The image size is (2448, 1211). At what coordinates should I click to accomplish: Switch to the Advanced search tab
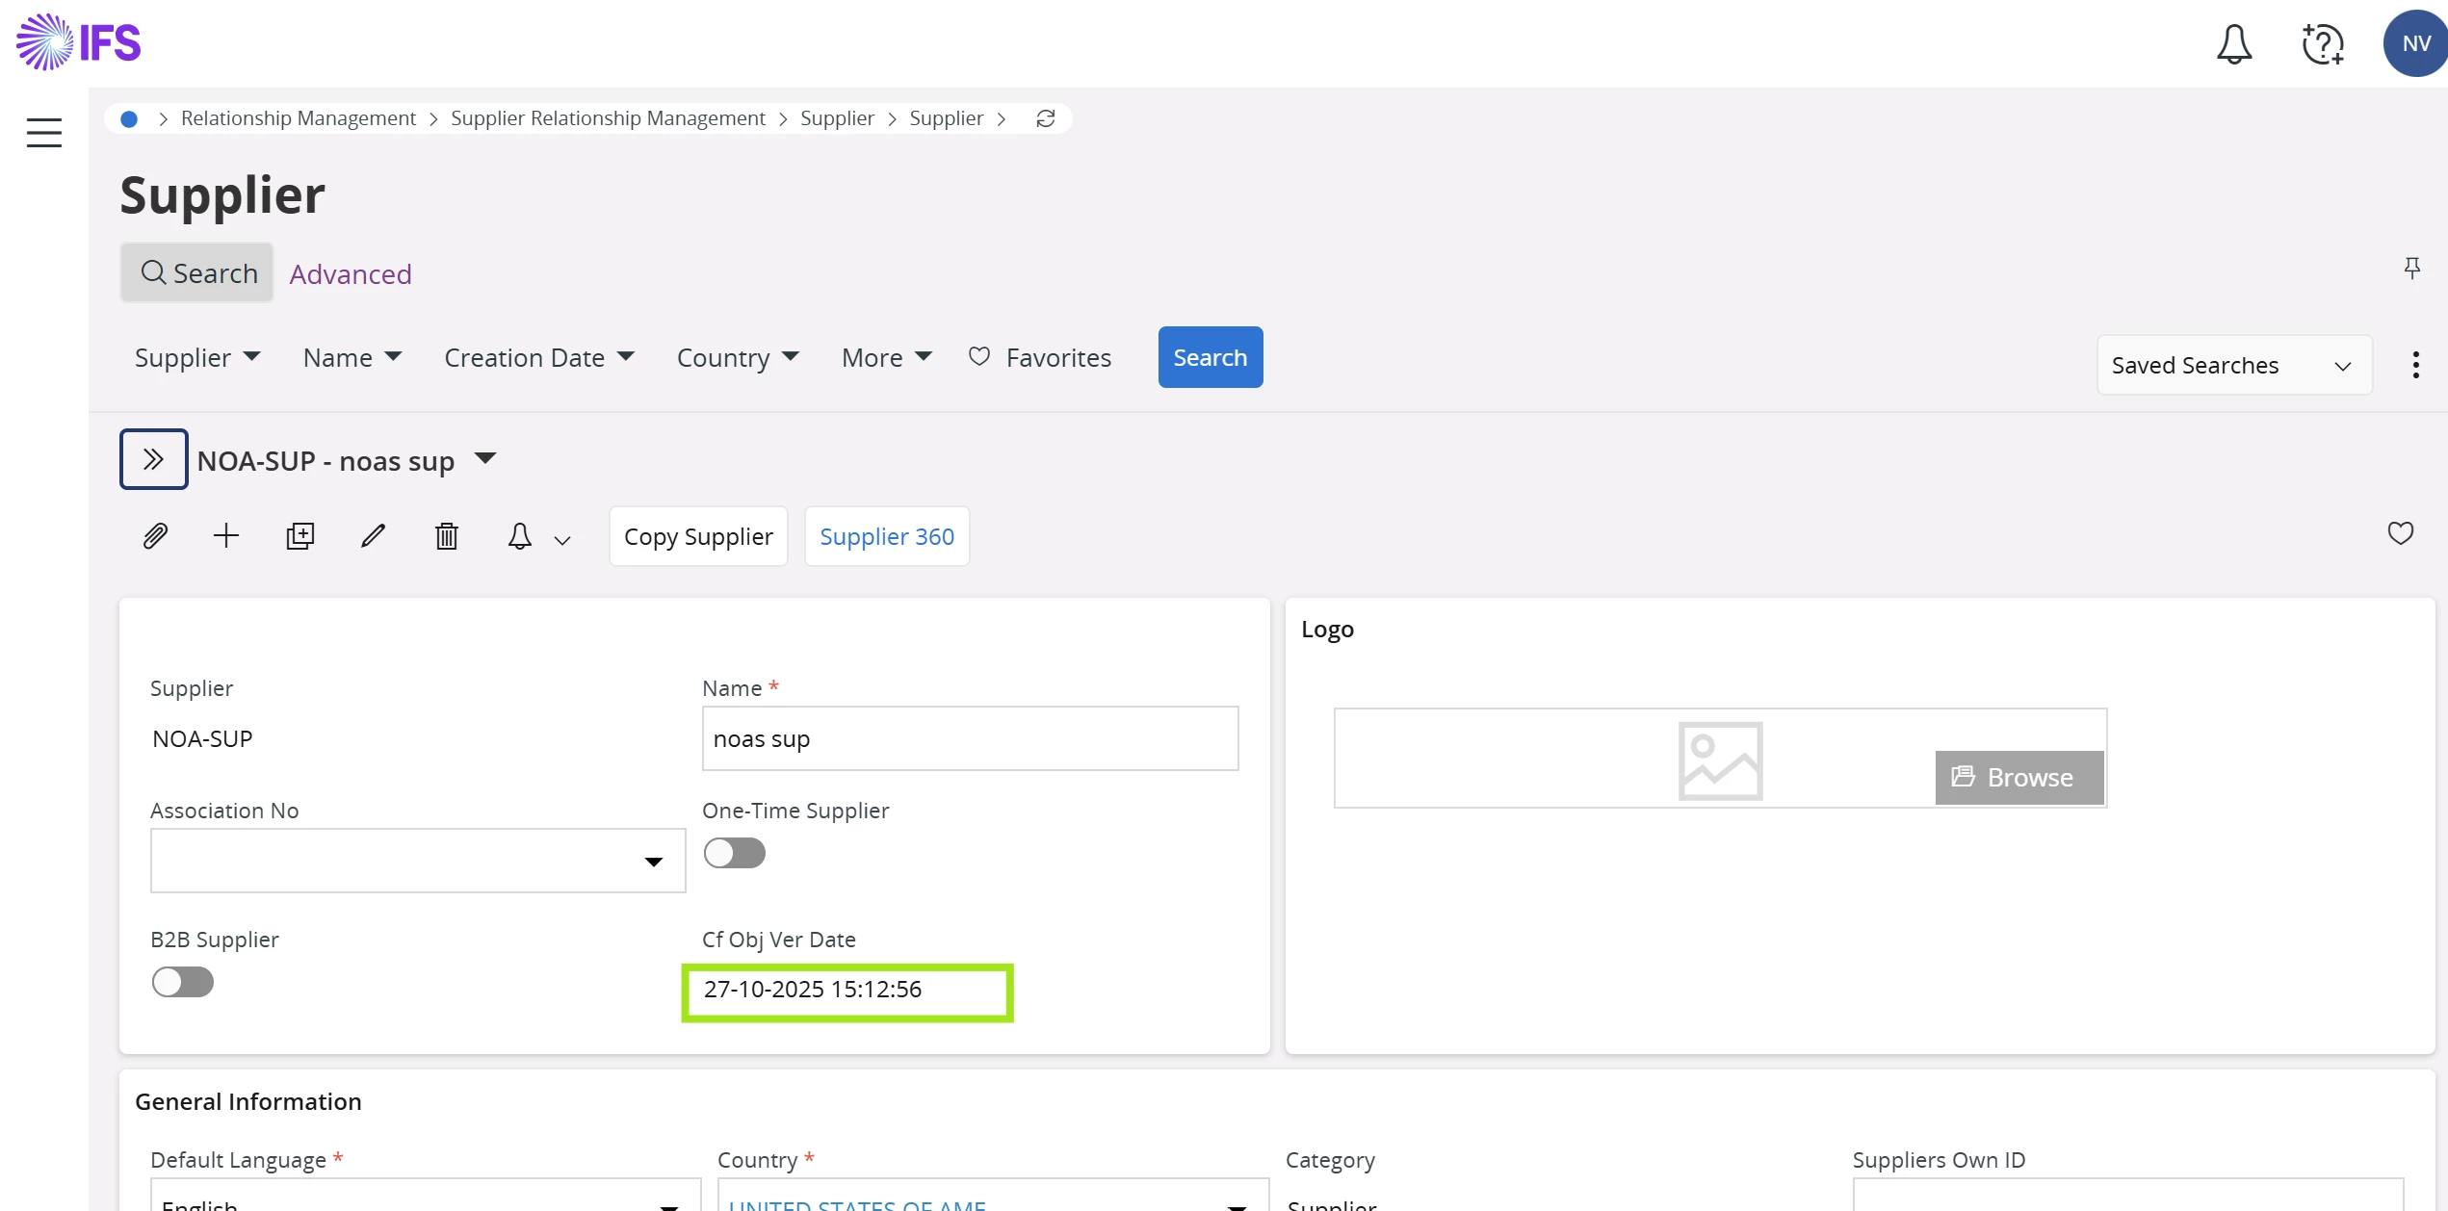click(x=351, y=274)
